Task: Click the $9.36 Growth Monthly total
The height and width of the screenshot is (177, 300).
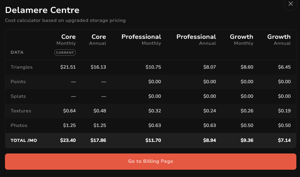Action: 247,140
